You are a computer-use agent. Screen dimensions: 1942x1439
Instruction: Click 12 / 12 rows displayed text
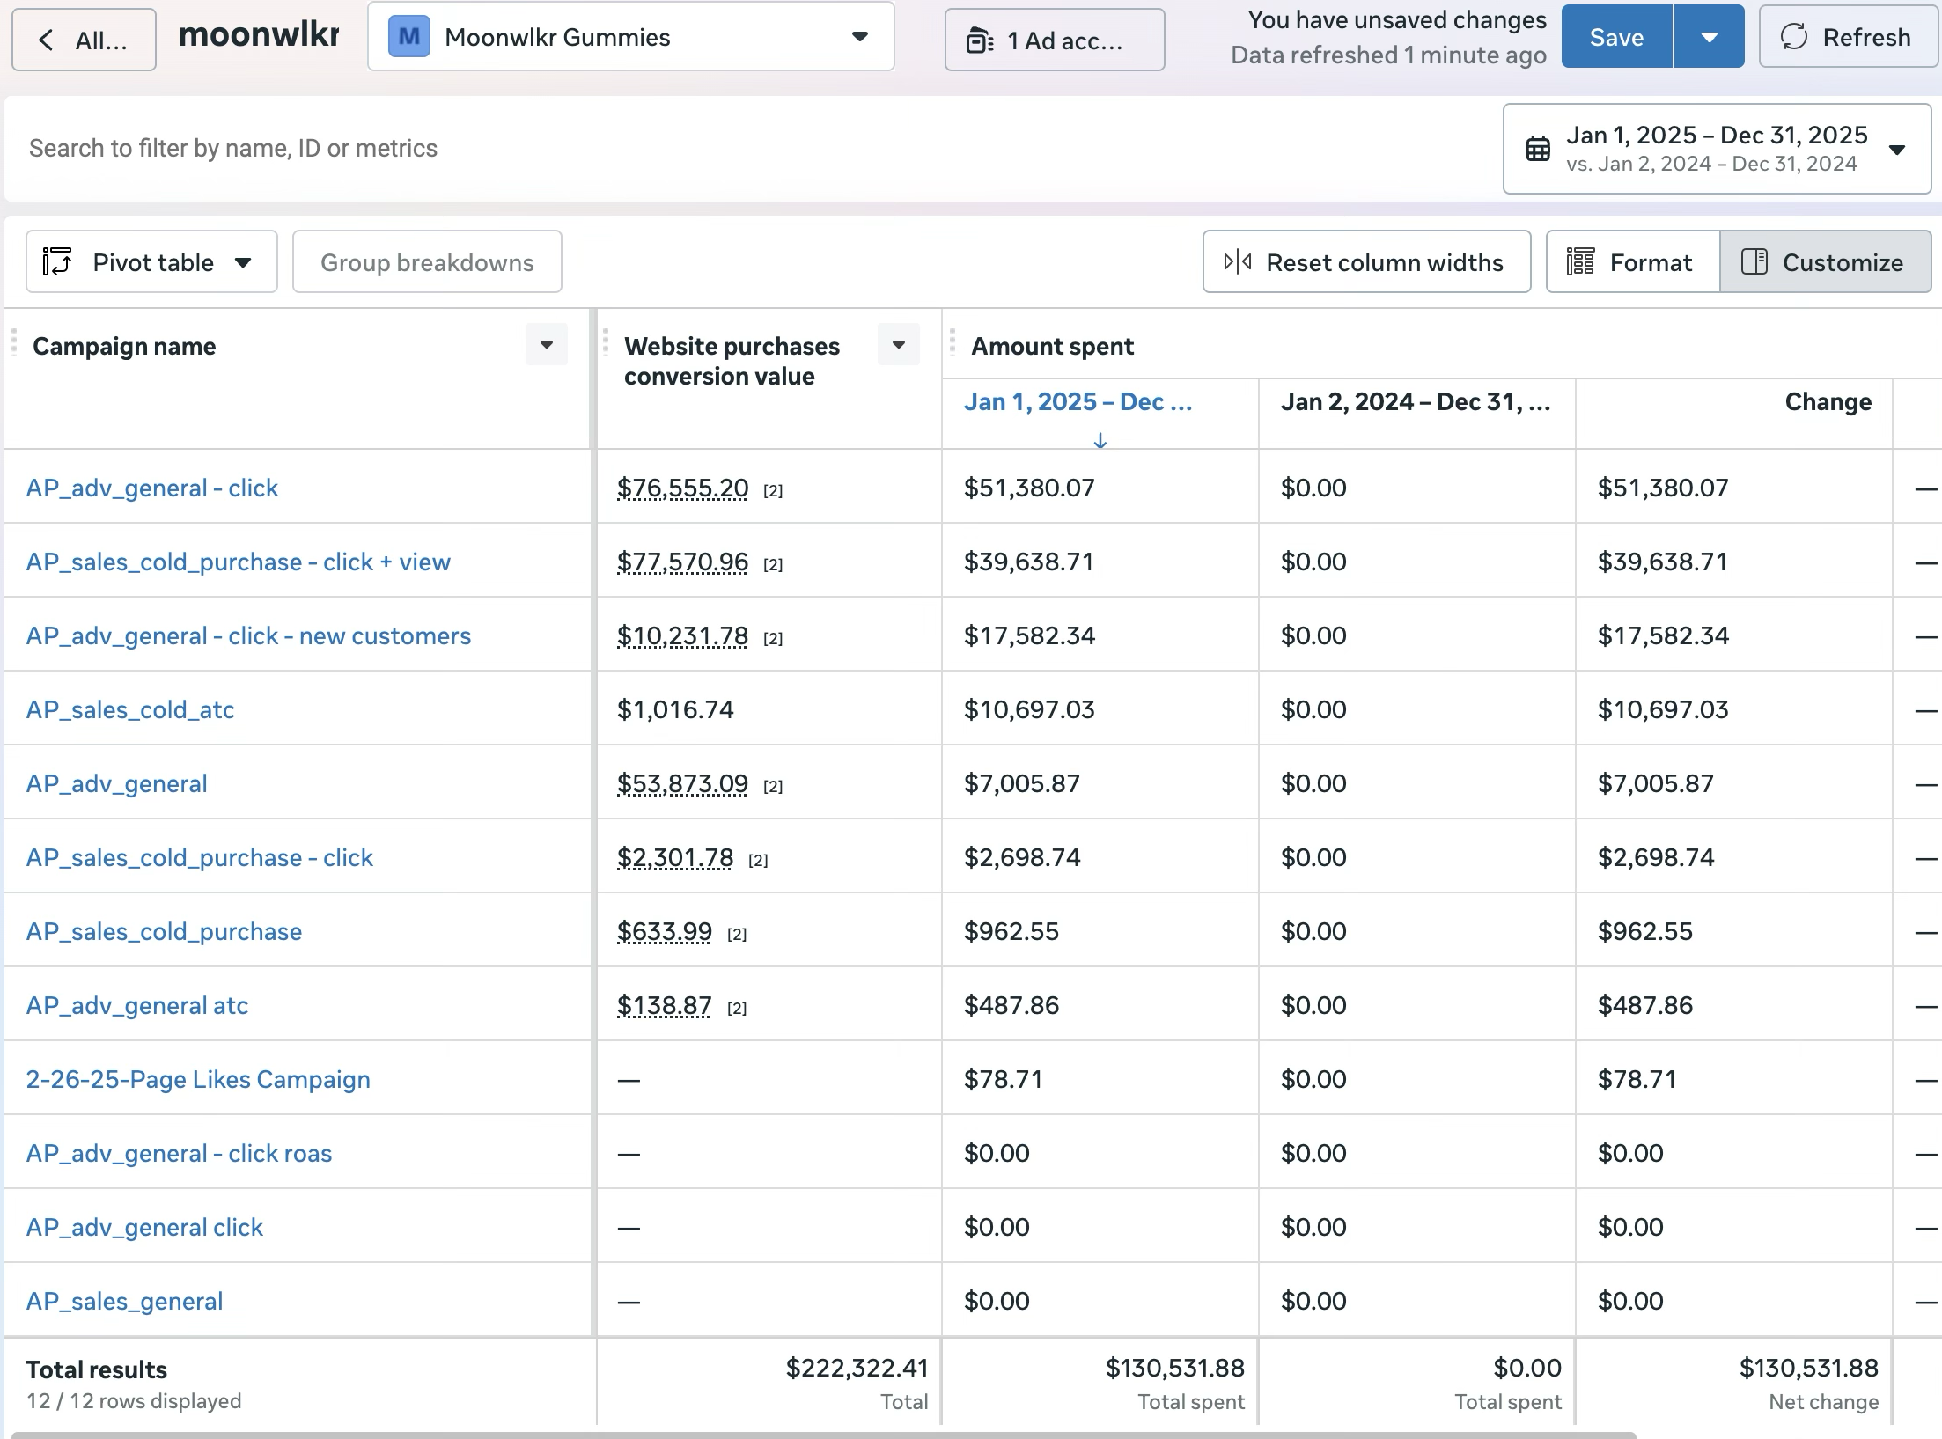tap(134, 1400)
